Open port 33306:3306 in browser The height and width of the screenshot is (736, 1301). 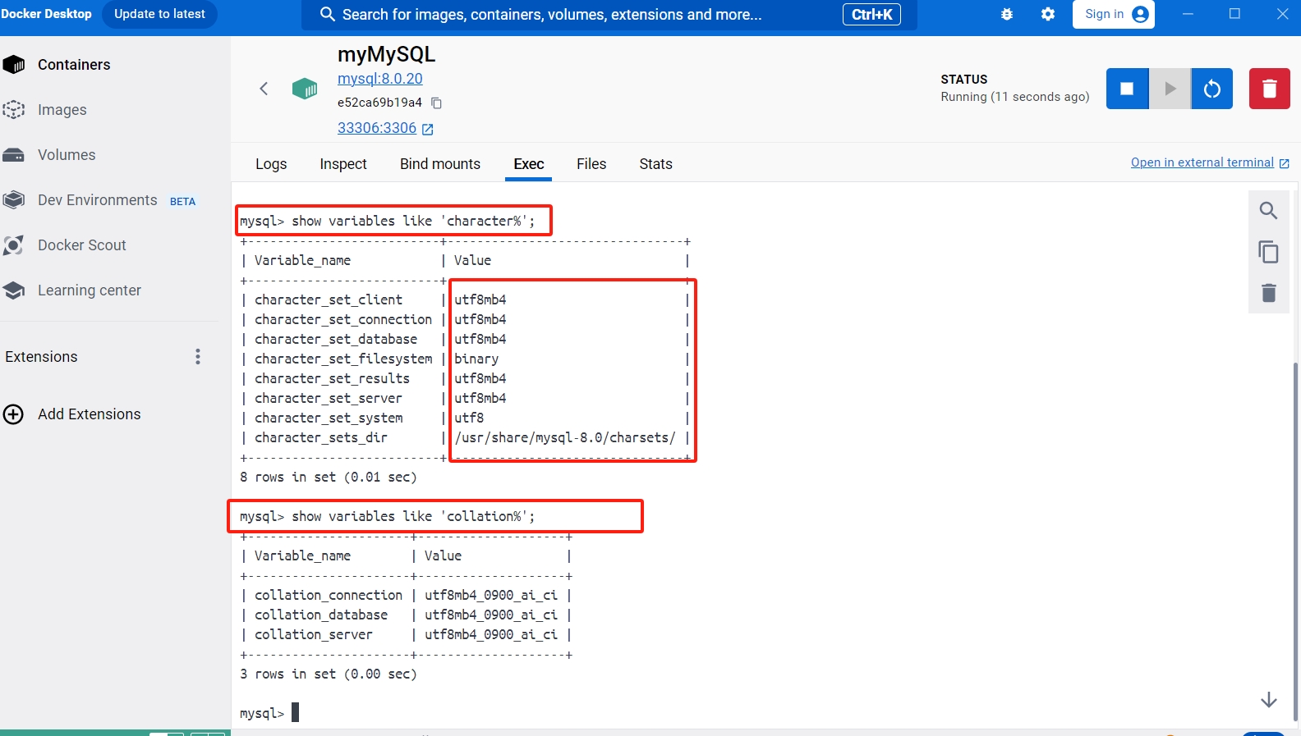[x=385, y=128]
